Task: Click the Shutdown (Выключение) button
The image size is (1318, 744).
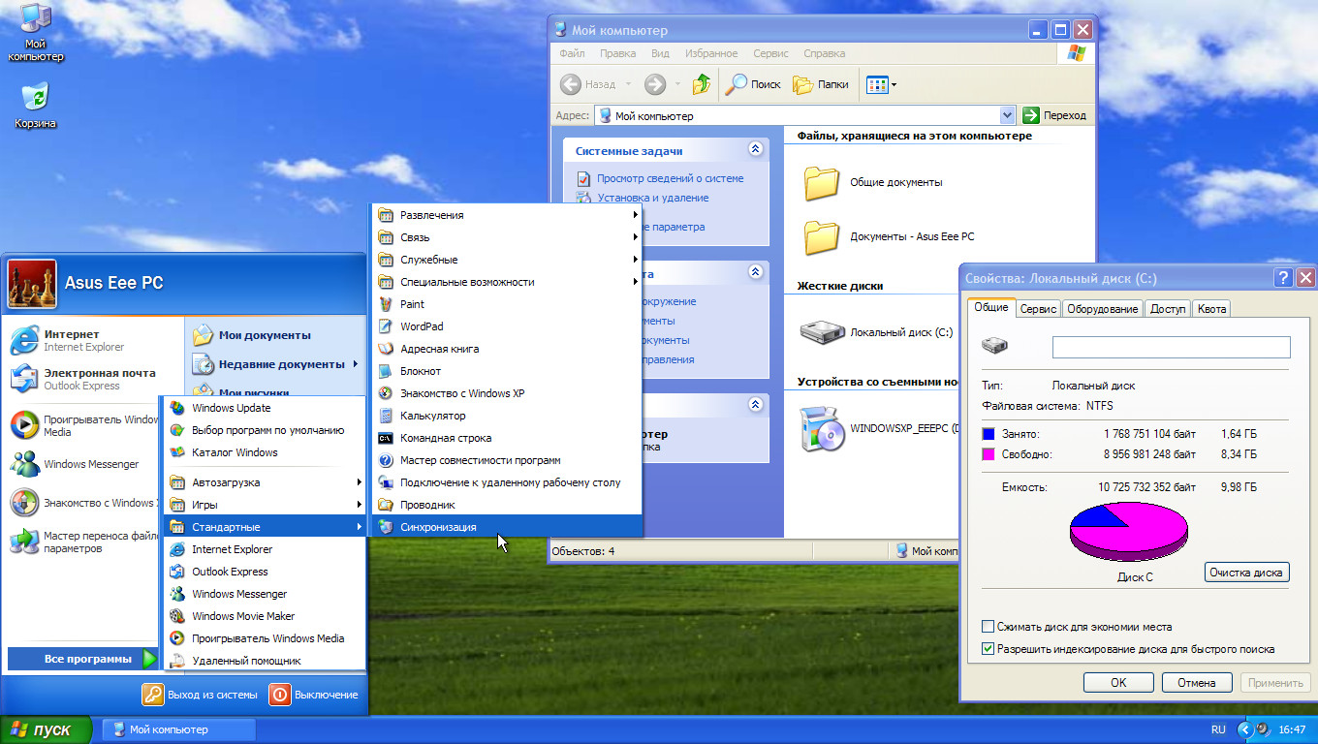Action: click(313, 695)
